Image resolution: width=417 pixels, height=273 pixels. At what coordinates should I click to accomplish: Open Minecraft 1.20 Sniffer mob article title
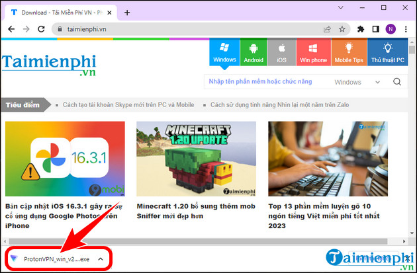click(196, 211)
